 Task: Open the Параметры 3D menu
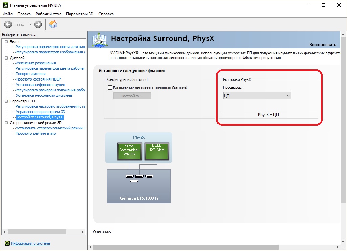(x=80, y=14)
